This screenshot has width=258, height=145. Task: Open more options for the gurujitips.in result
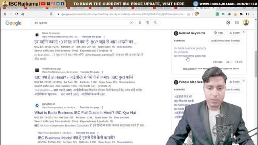click(x=102, y=108)
